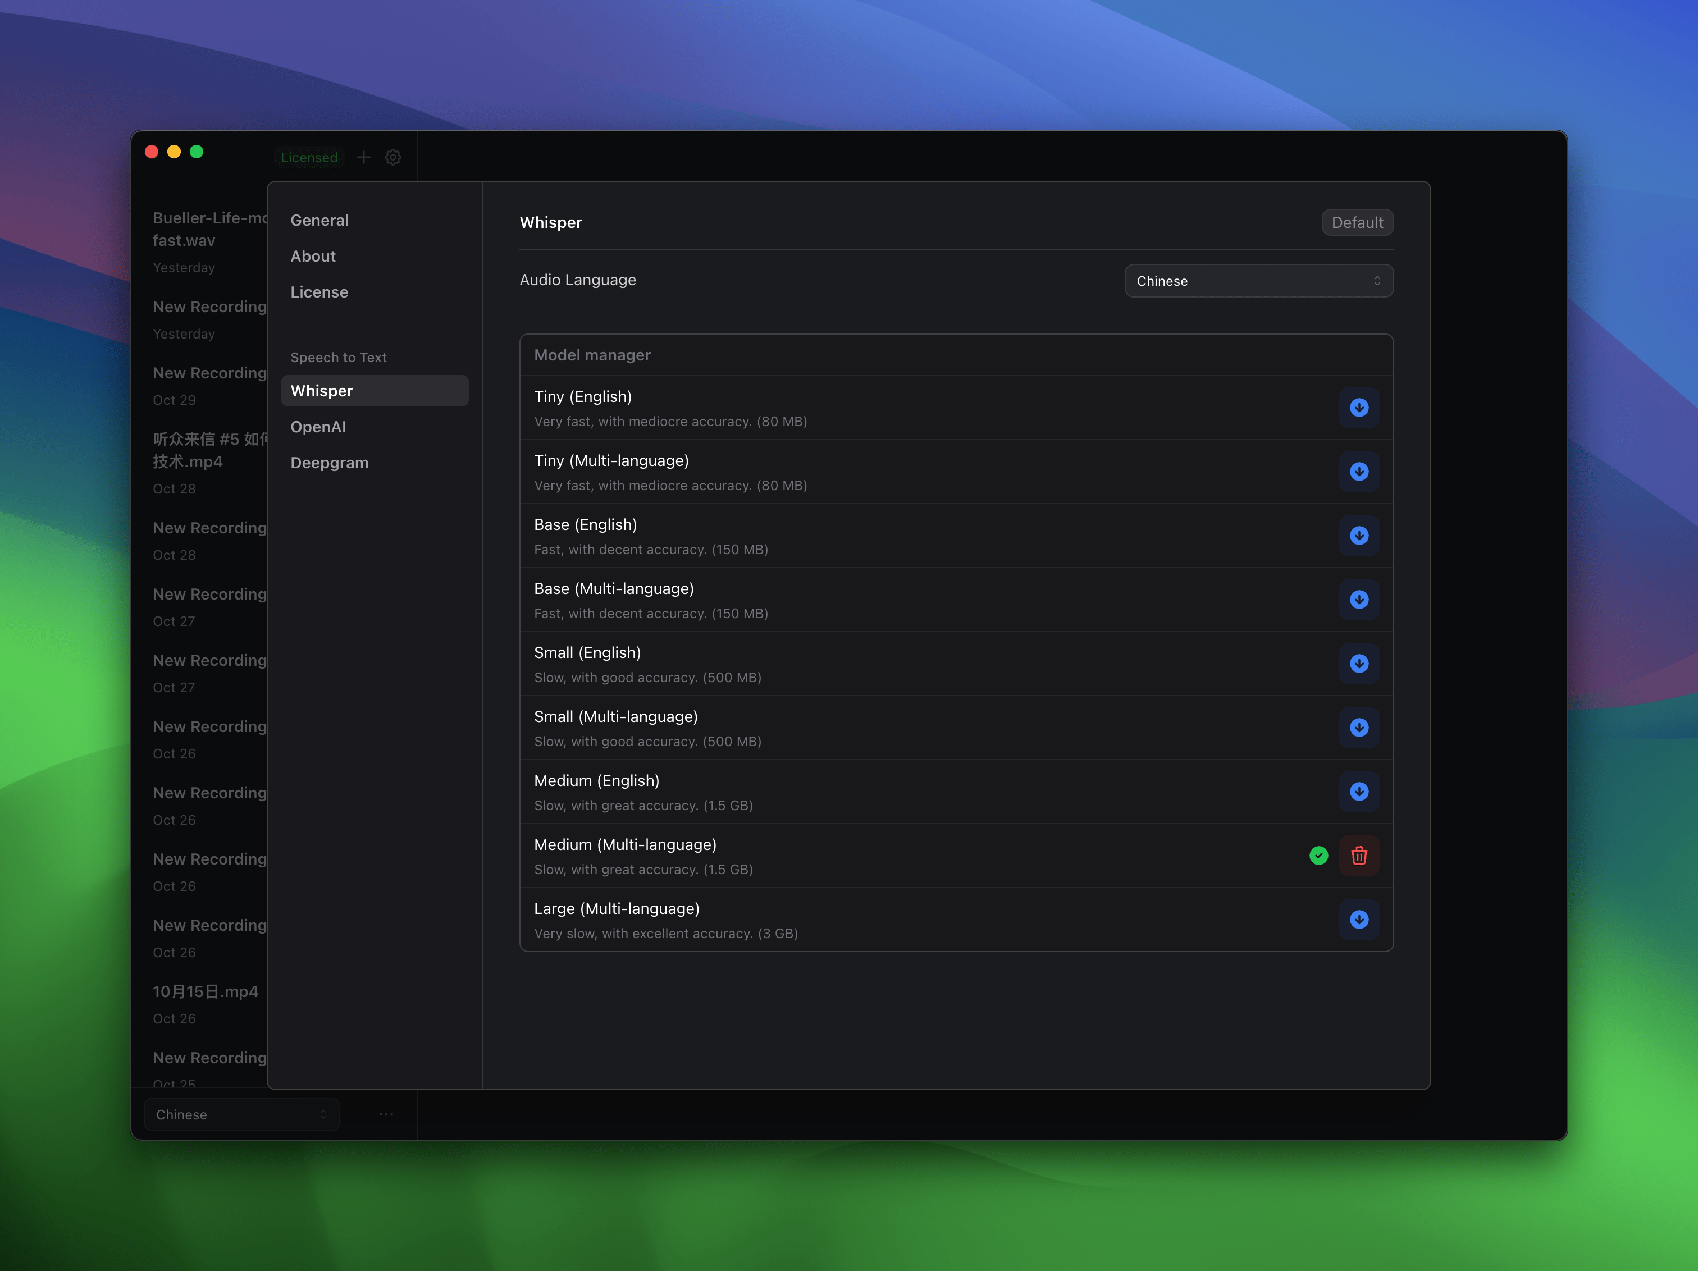The image size is (1698, 1271).
Task: Switch to Deepgram speech settings
Action: (x=329, y=463)
